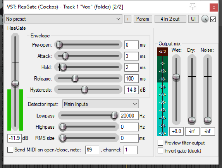
Task: Click the Wet output slider handle
Action: click(176, 77)
